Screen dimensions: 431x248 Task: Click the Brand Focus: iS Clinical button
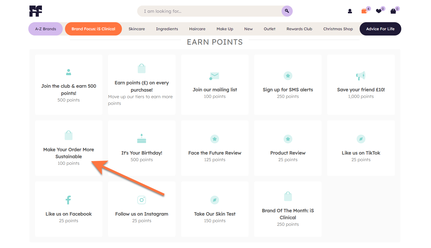point(93,29)
